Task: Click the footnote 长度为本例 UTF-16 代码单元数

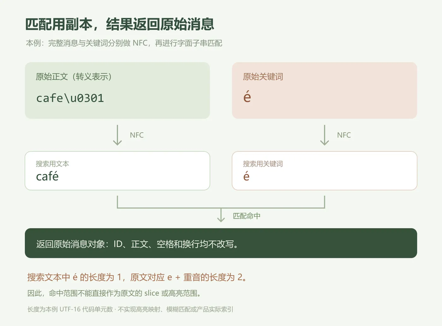Action: 130,309
